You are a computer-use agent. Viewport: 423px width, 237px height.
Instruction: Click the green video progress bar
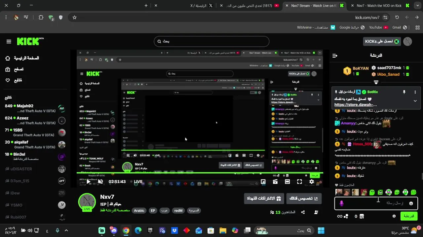point(200,173)
